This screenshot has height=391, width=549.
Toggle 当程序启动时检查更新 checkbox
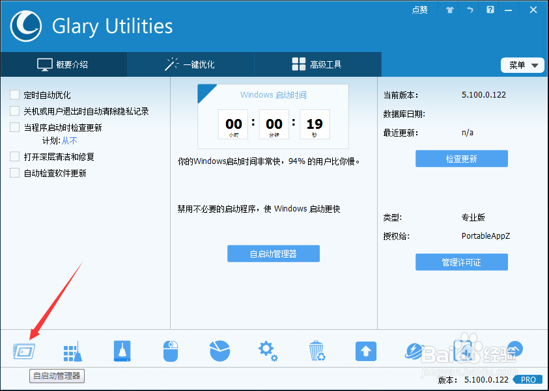[x=15, y=127]
